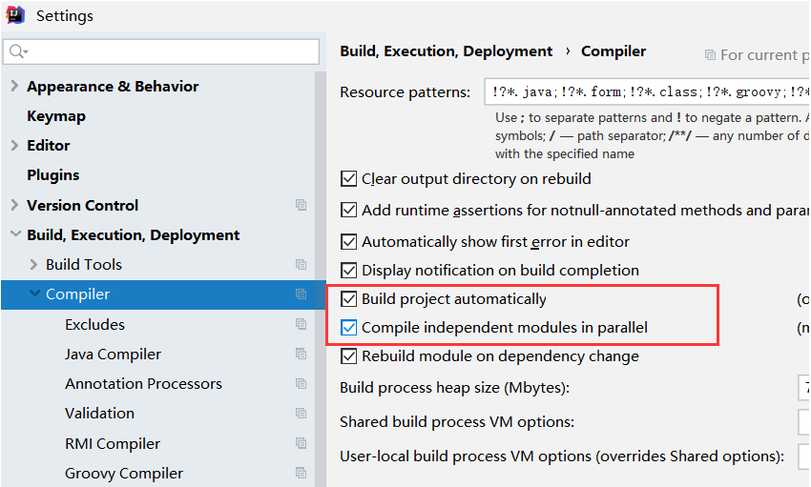This screenshot has height=487, width=811.
Task: Click project-level icon beside Java Compiler
Action: tap(302, 355)
